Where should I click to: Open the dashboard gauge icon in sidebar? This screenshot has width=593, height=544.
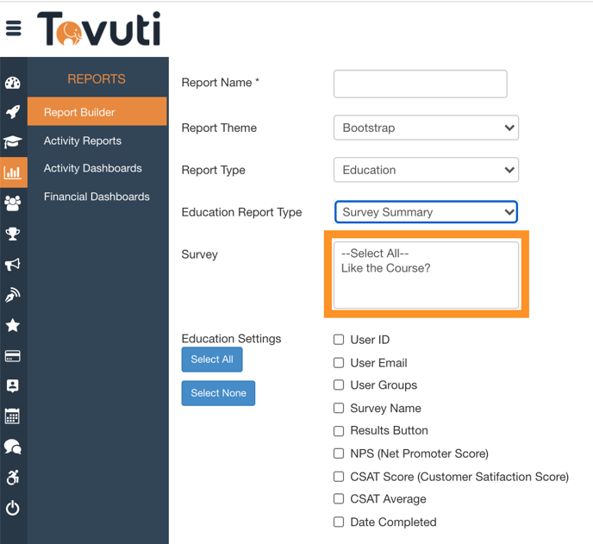[x=13, y=84]
